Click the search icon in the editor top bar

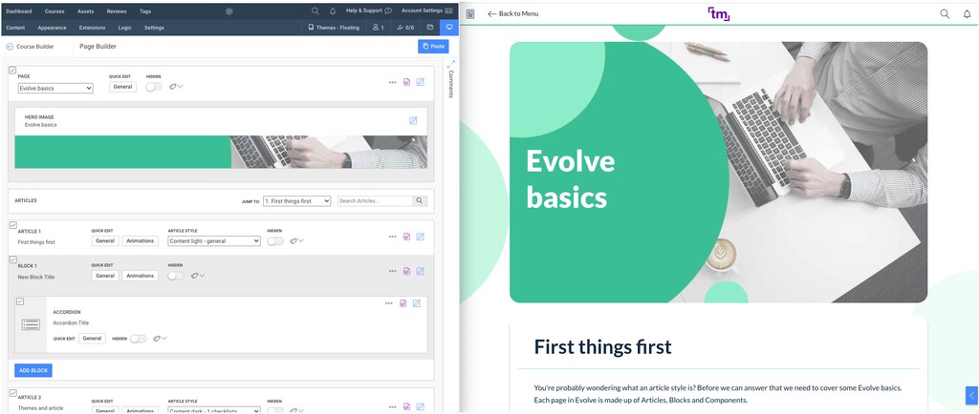pyautogui.click(x=315, y=11)
